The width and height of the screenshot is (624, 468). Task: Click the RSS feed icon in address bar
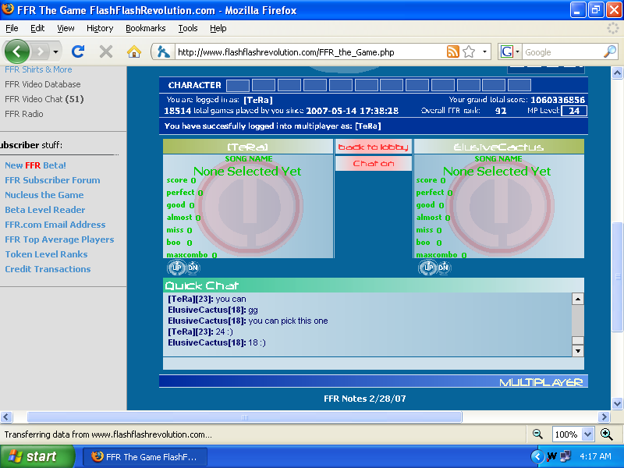(453, 52)
